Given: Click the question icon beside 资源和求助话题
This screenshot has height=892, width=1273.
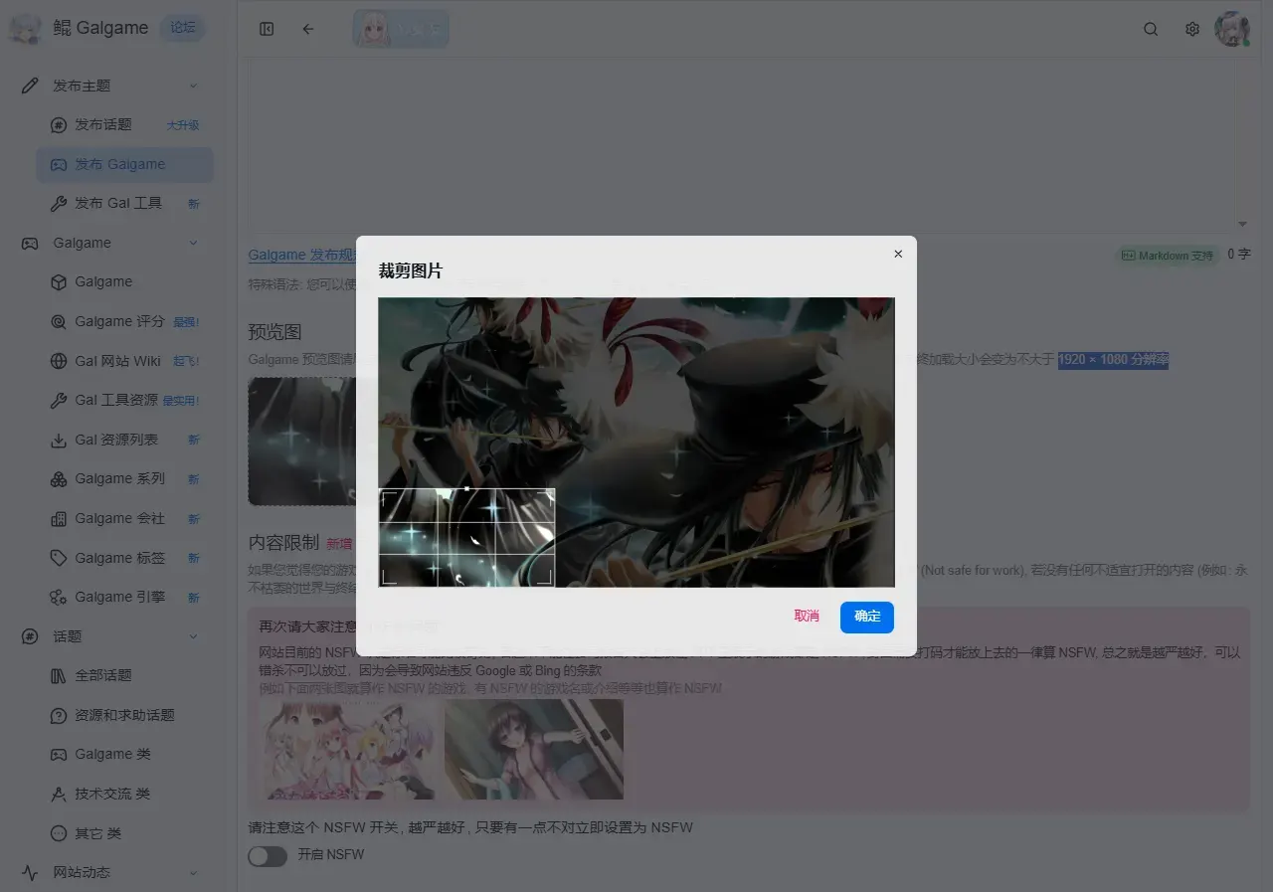Looking at the screenshot, I should pos(59,715).
